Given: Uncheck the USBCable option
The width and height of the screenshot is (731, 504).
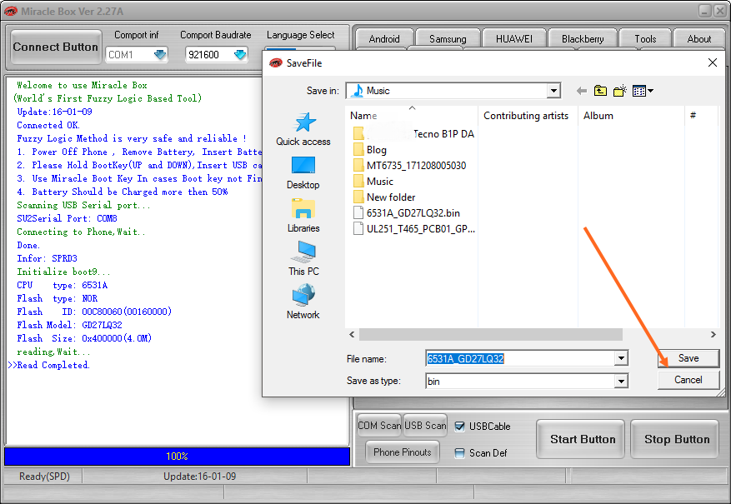Looking at the screenshot, I should pyautogui.click(x=461, y=426).
